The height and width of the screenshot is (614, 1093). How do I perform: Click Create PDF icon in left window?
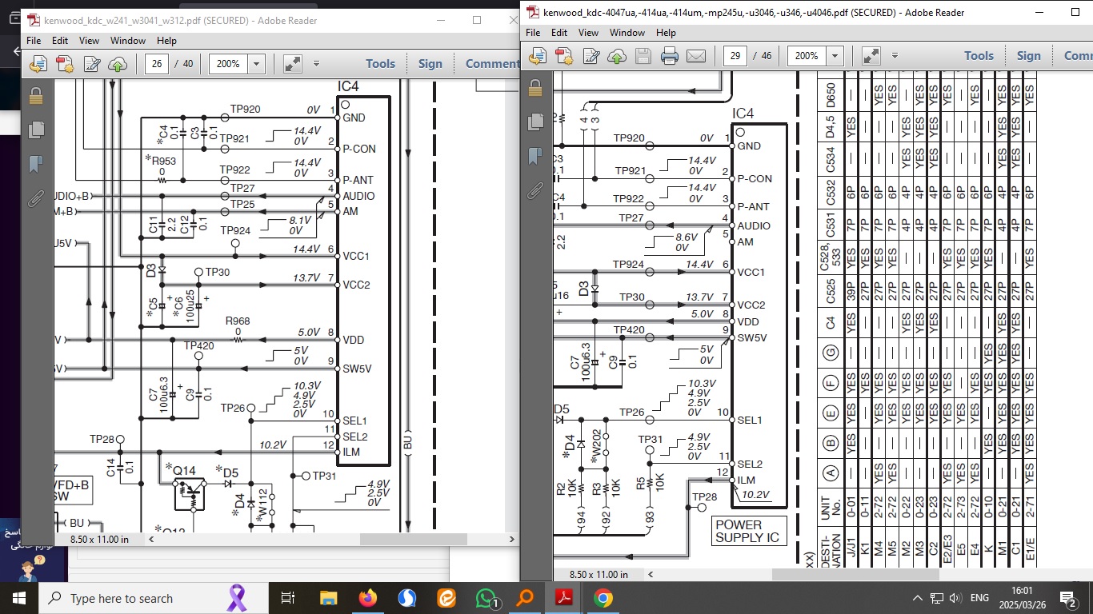(x=65, y=64)
